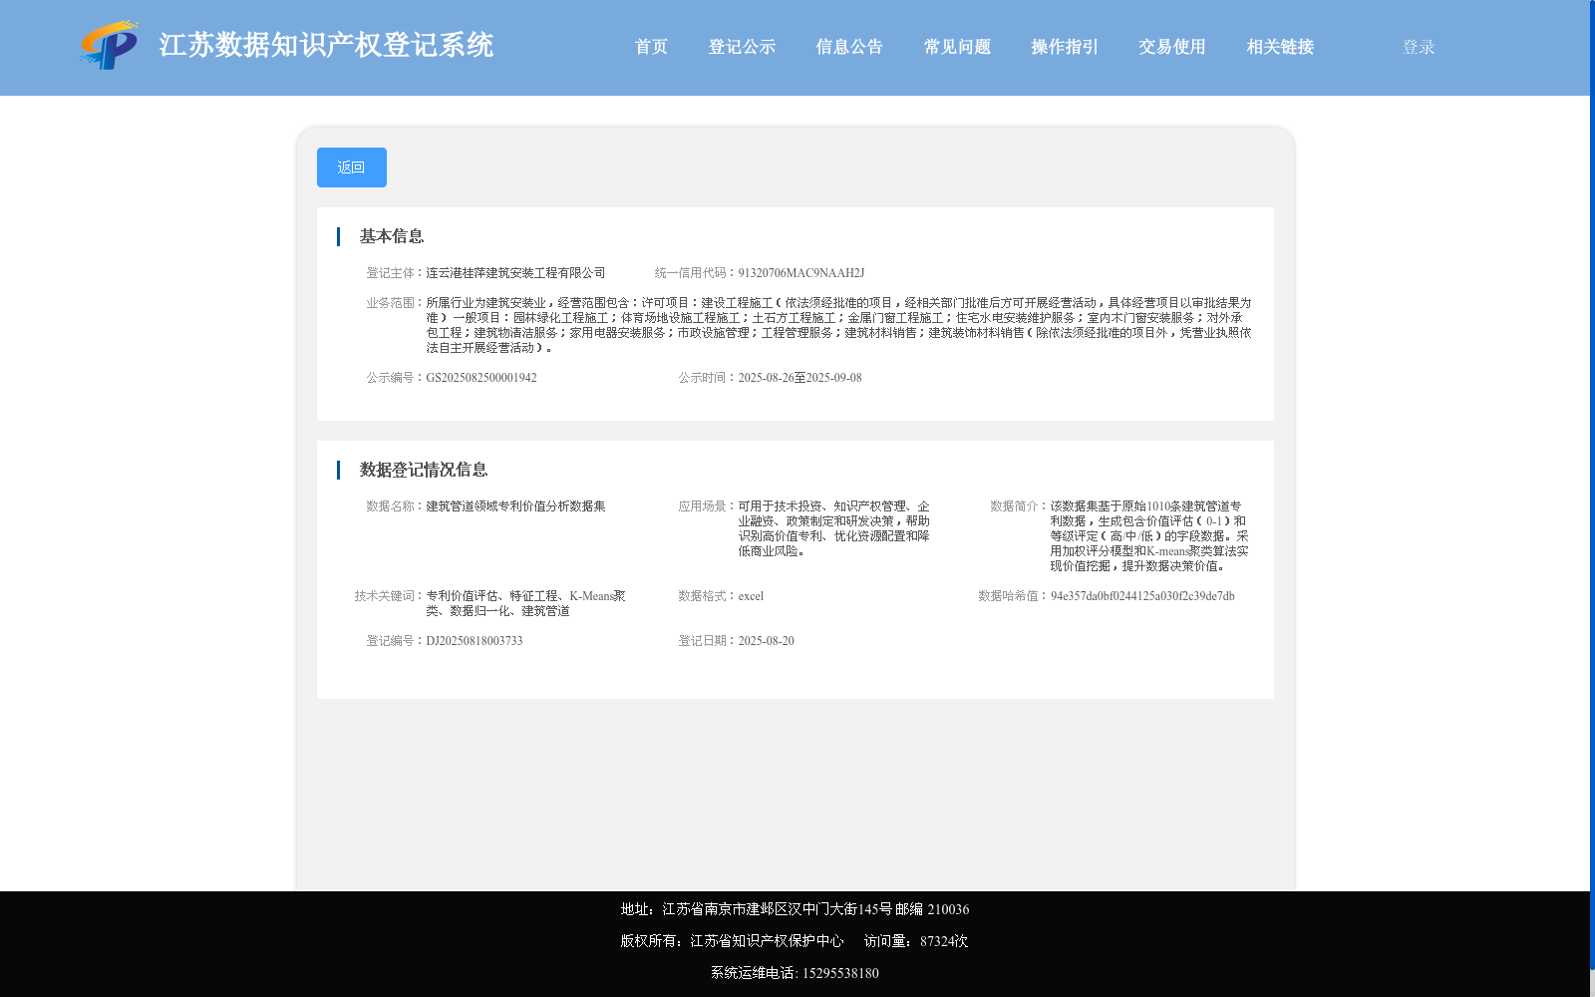Select footer 版权所有 copyright line
The height and width of the screenshot is (997, 1595).
[x=732, y=941]
